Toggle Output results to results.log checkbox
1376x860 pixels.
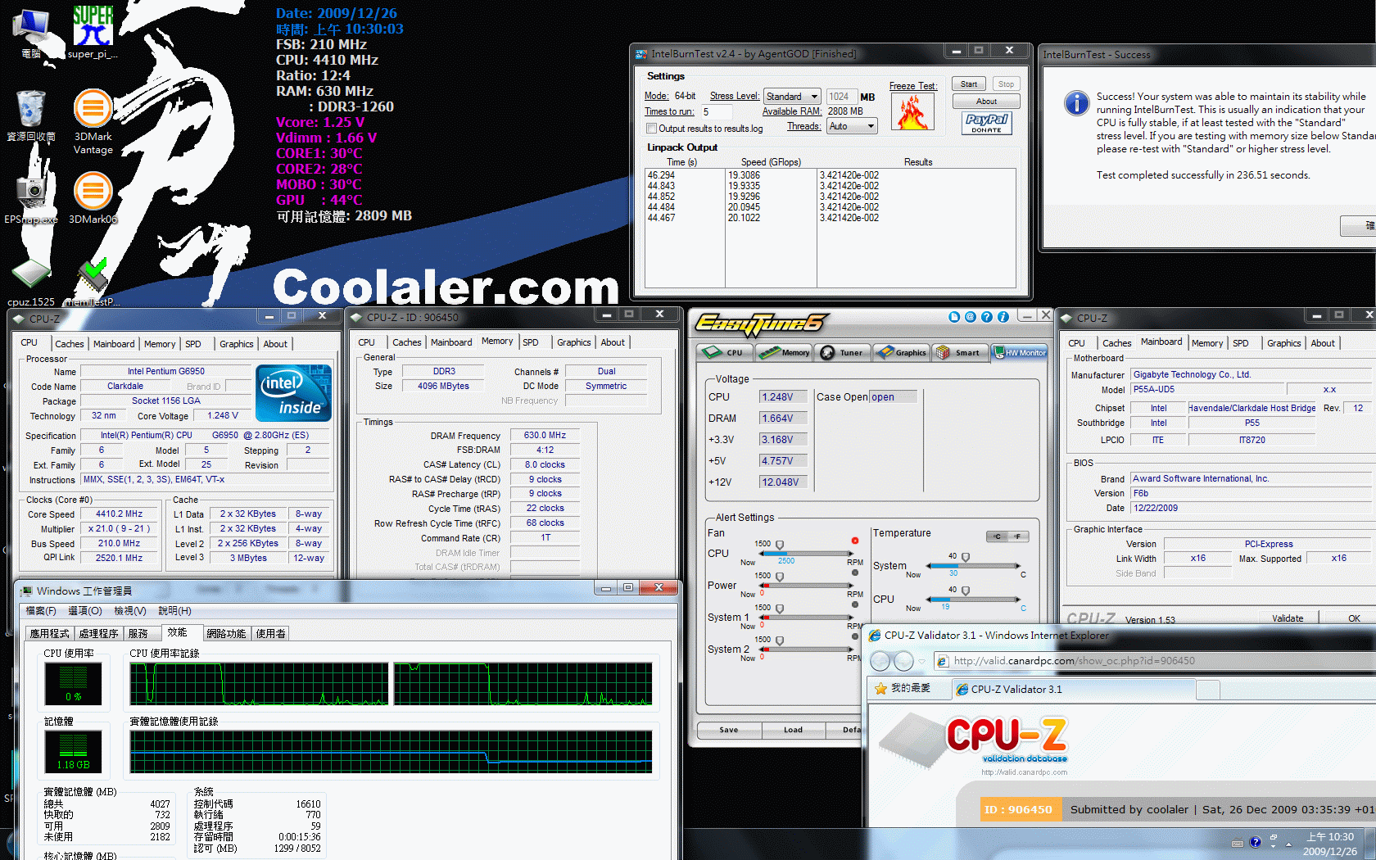[x=651, y=129]
